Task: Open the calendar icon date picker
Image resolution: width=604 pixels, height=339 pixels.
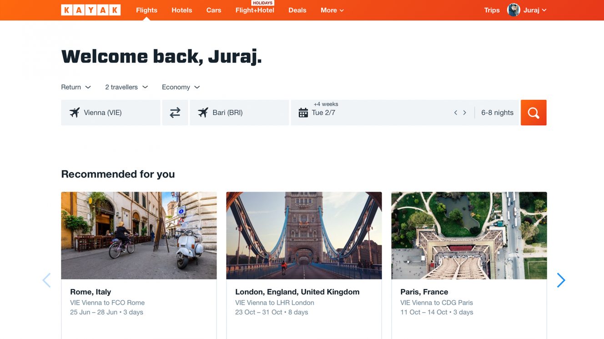Action: [303, 113]
